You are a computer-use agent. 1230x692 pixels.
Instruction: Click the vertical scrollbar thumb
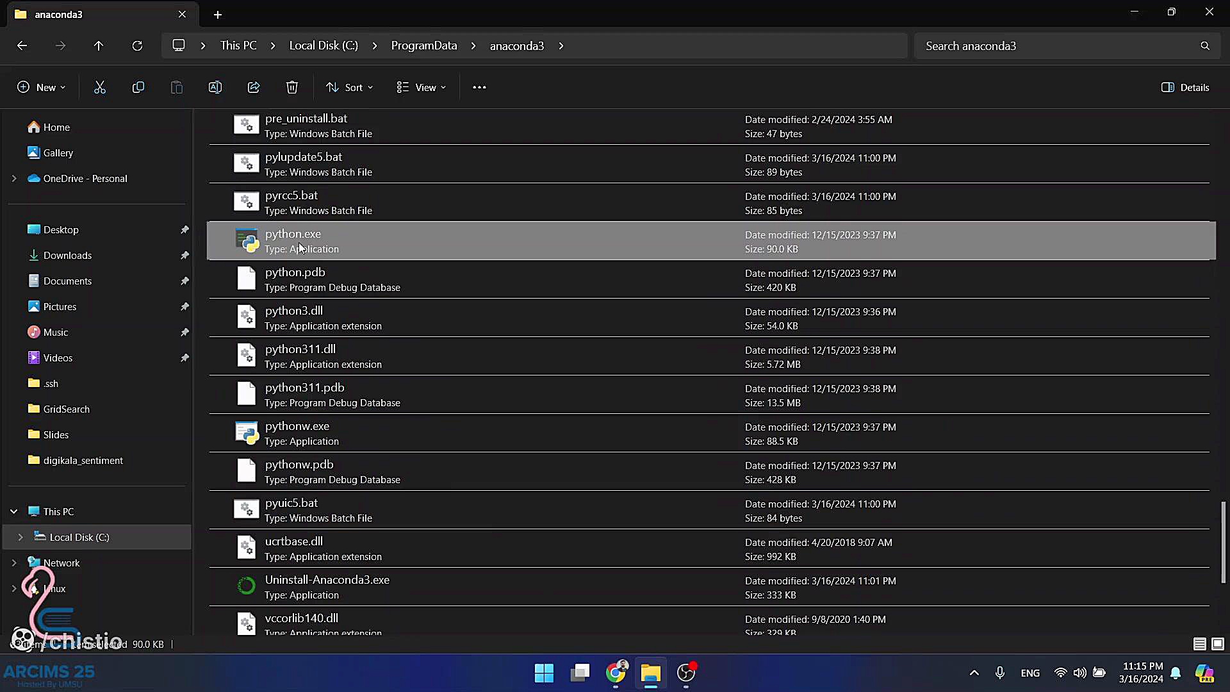coord(1223,542)
